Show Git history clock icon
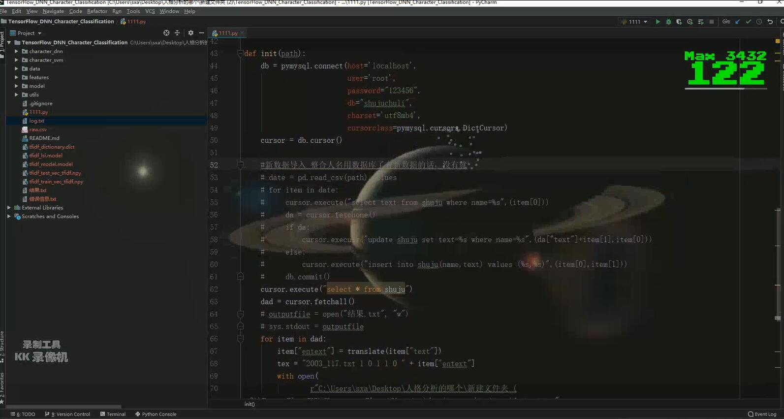This screenshot has width=784, height=419. [x=759, y=22]
